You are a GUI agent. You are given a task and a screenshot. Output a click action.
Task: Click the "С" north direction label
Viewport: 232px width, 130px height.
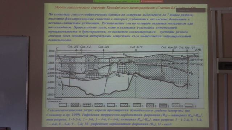(x=57, y=48)
